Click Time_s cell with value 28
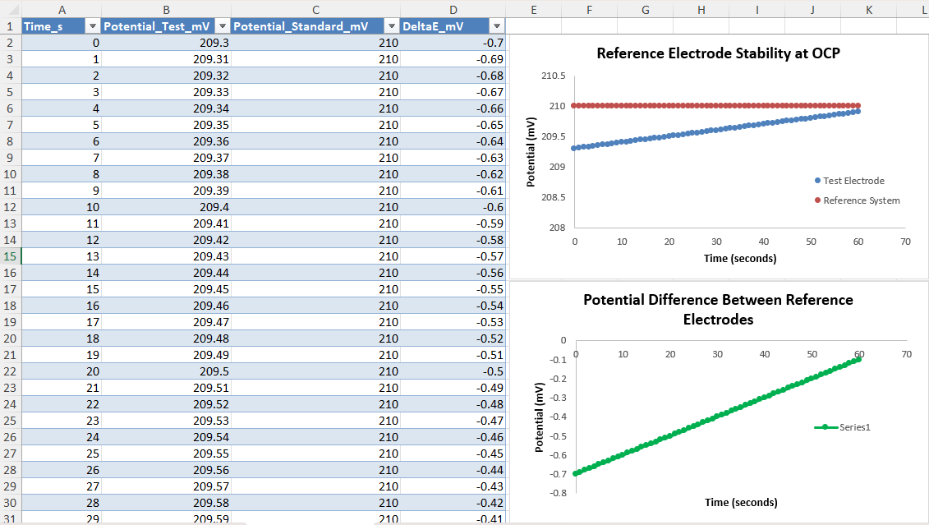The width and height of the screenshot is (929, 525). pos(62,503)
